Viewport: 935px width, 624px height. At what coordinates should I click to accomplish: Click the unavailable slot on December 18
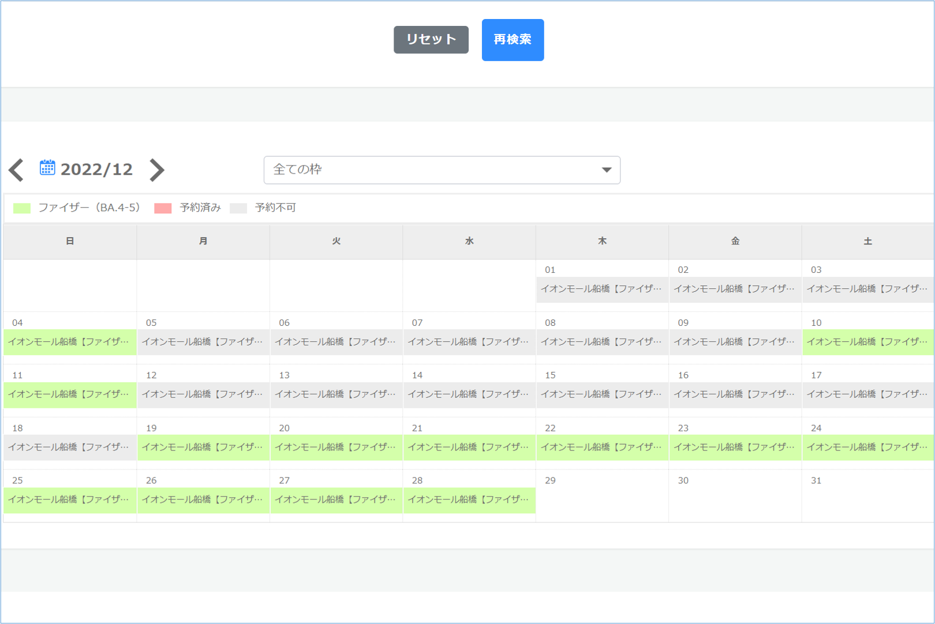click(x=70, y=448)
